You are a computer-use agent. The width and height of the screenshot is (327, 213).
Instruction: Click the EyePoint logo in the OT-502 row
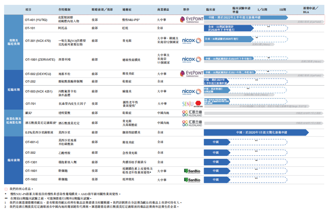192,74
